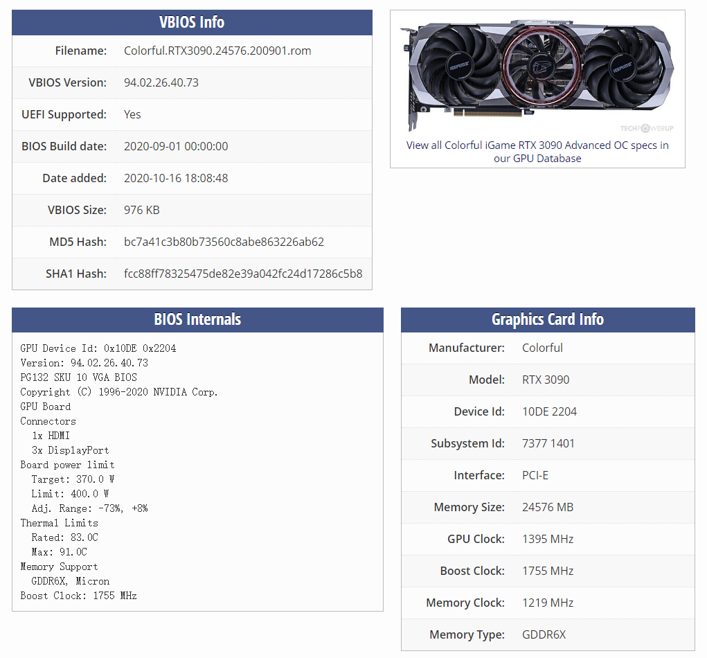Click the Boost Clock value 1755 MHz in Graphics Card Info
707x658 pixels.
pyautogui.click(x=548, y=571)
